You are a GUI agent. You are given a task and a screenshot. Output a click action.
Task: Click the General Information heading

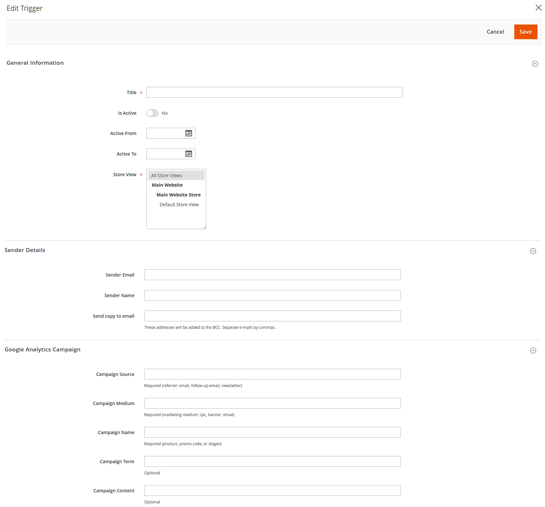click(x=35, y=63)
